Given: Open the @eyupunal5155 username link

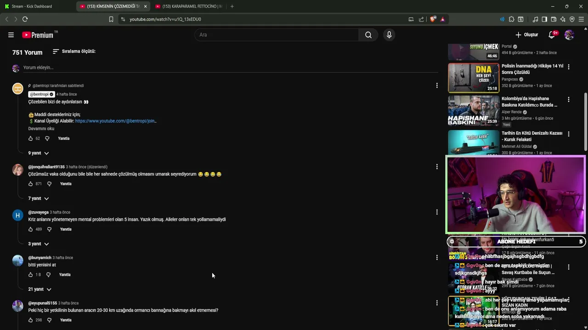Looking at the screenshot, I should pyautogui.click(x=43, y=303).
